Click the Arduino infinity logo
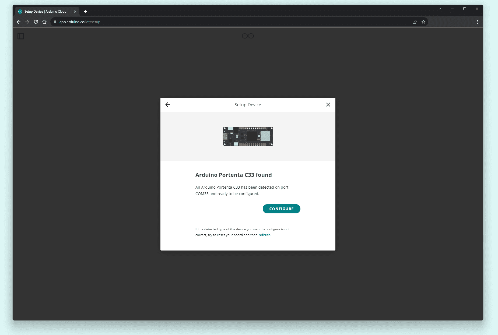The width and height of the screenshot is (498, 335). [248, 36]
